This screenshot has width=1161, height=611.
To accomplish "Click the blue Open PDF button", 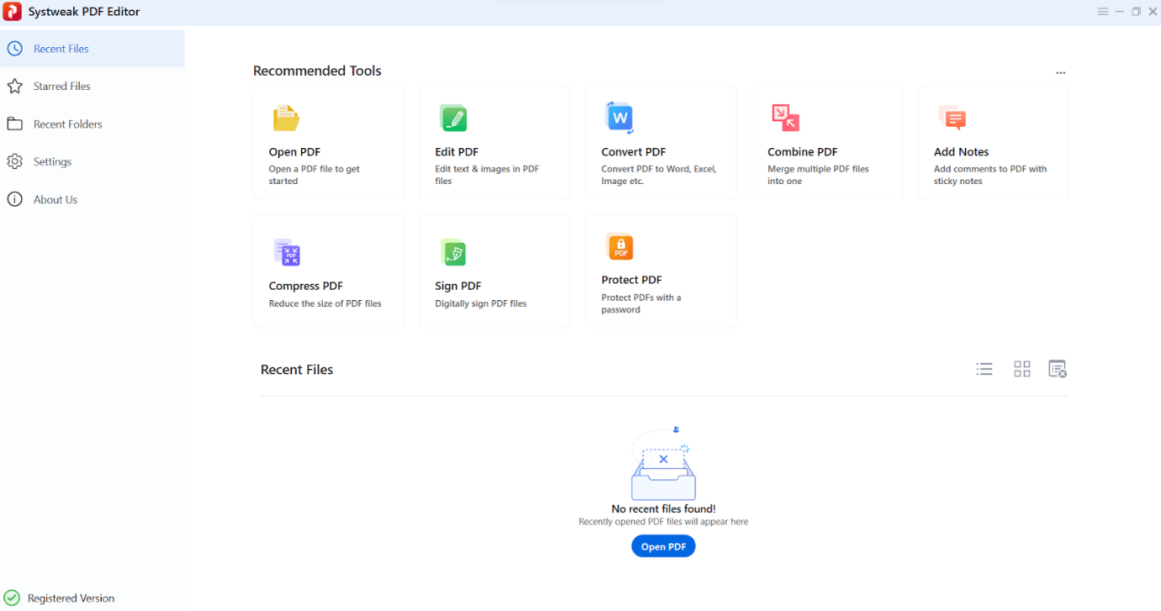I will [663, 546].
